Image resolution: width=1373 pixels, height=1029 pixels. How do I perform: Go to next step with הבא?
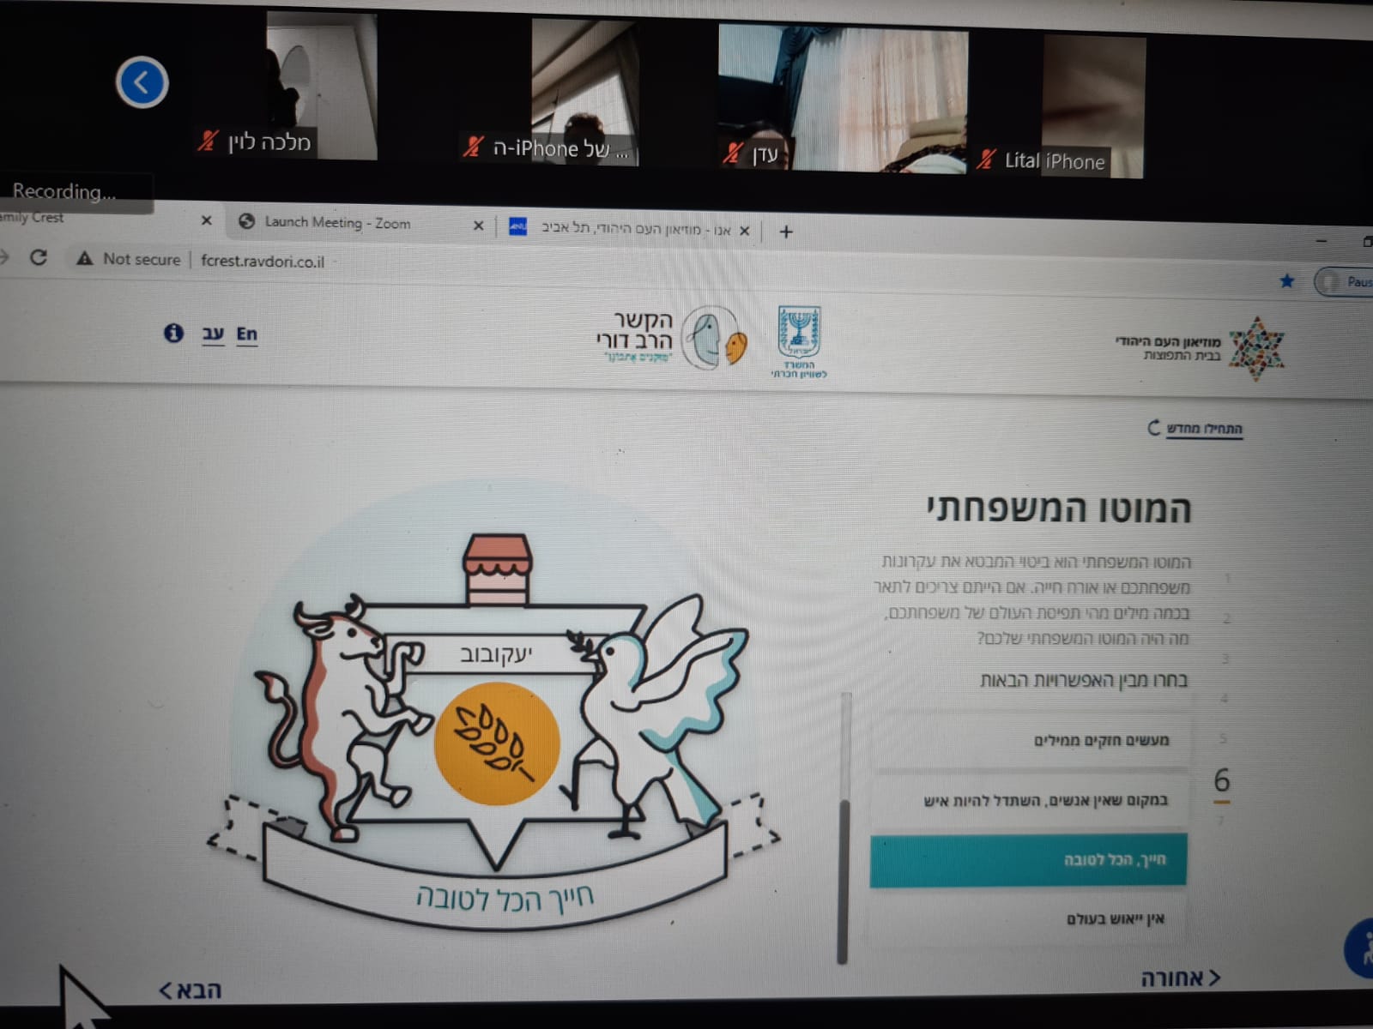pyautogui.click(x=191, y=990)
